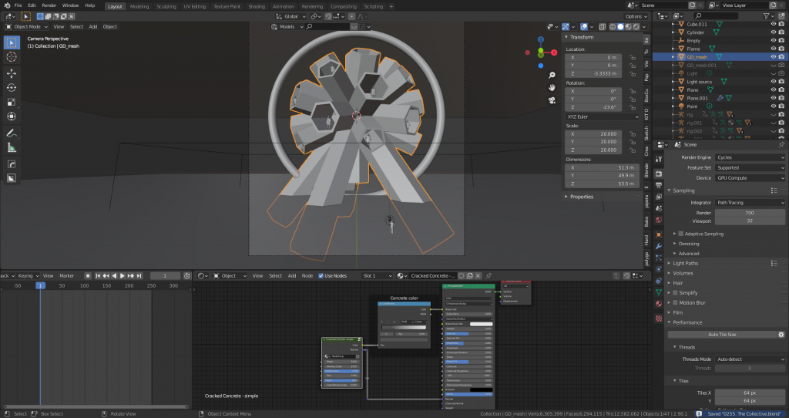The height and width of the screenshot is (418, 789).
Task: Activate the Move tool
Action: [x=11, y=73]
